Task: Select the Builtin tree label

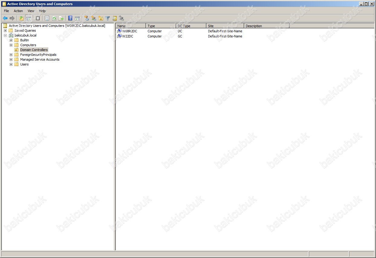Action: 24,40
